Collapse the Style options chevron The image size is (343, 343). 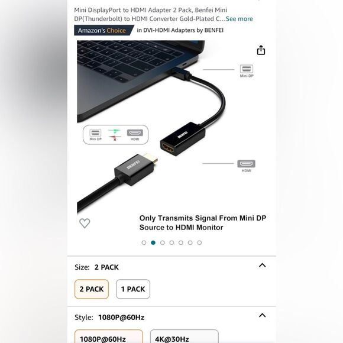263,315
